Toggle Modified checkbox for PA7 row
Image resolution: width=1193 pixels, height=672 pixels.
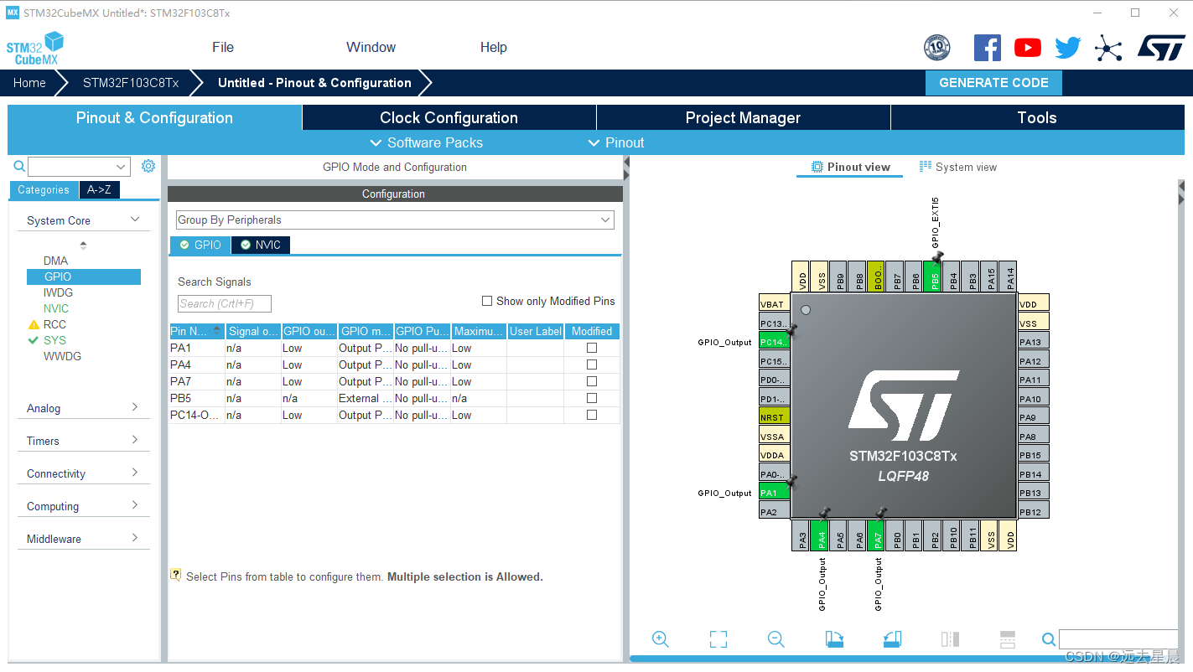coord(592,381)
